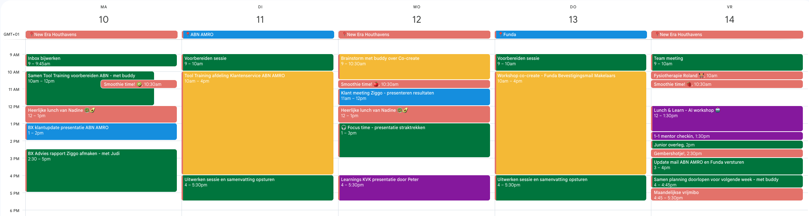
Task: Open Wednesday's Heerlijke lunch van Nadine event
Action: click(x=414, y=114)
